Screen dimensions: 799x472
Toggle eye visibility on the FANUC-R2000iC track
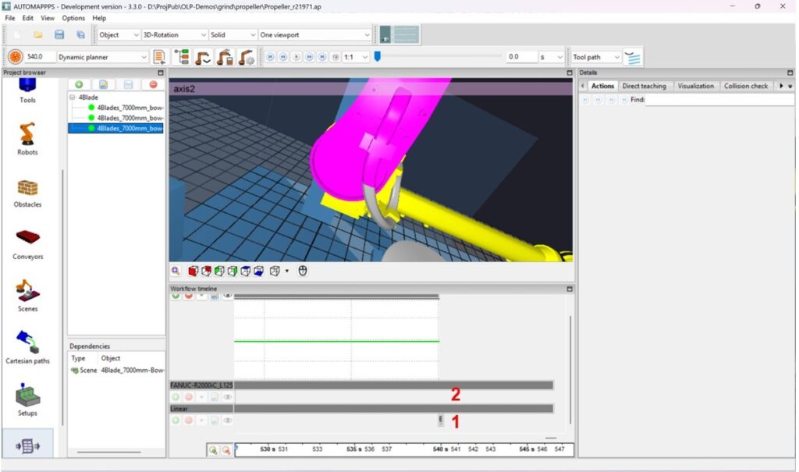pos(227,396)
